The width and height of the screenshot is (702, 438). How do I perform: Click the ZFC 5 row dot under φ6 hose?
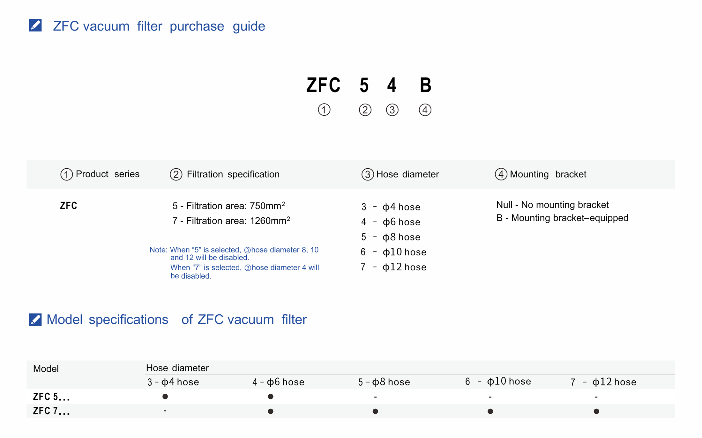(x=271, y=397)
